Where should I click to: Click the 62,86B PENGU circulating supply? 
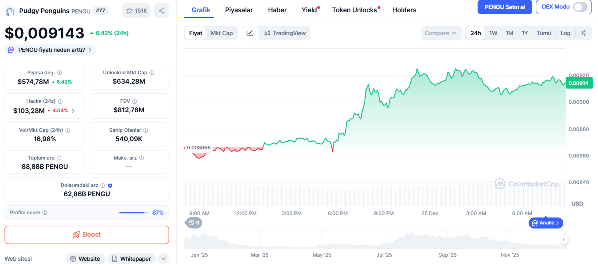[x=87, y=194]
